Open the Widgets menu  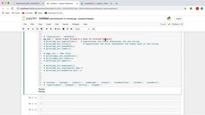pyautogui.click(x=76, y=24)
